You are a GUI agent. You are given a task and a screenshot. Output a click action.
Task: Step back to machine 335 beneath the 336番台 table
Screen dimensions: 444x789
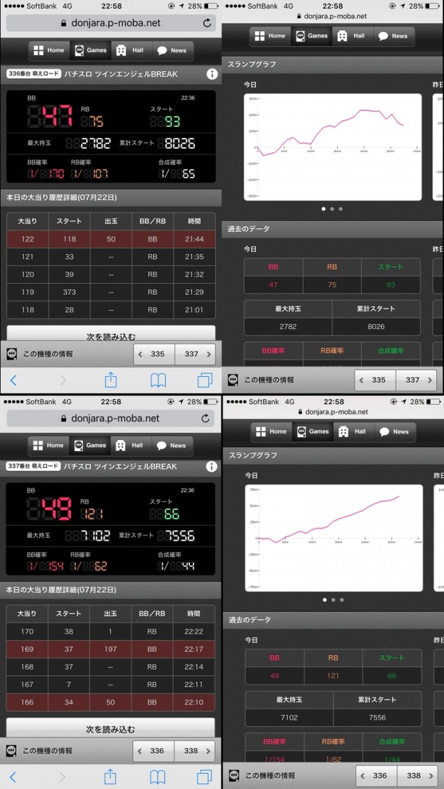coord(154,354)
